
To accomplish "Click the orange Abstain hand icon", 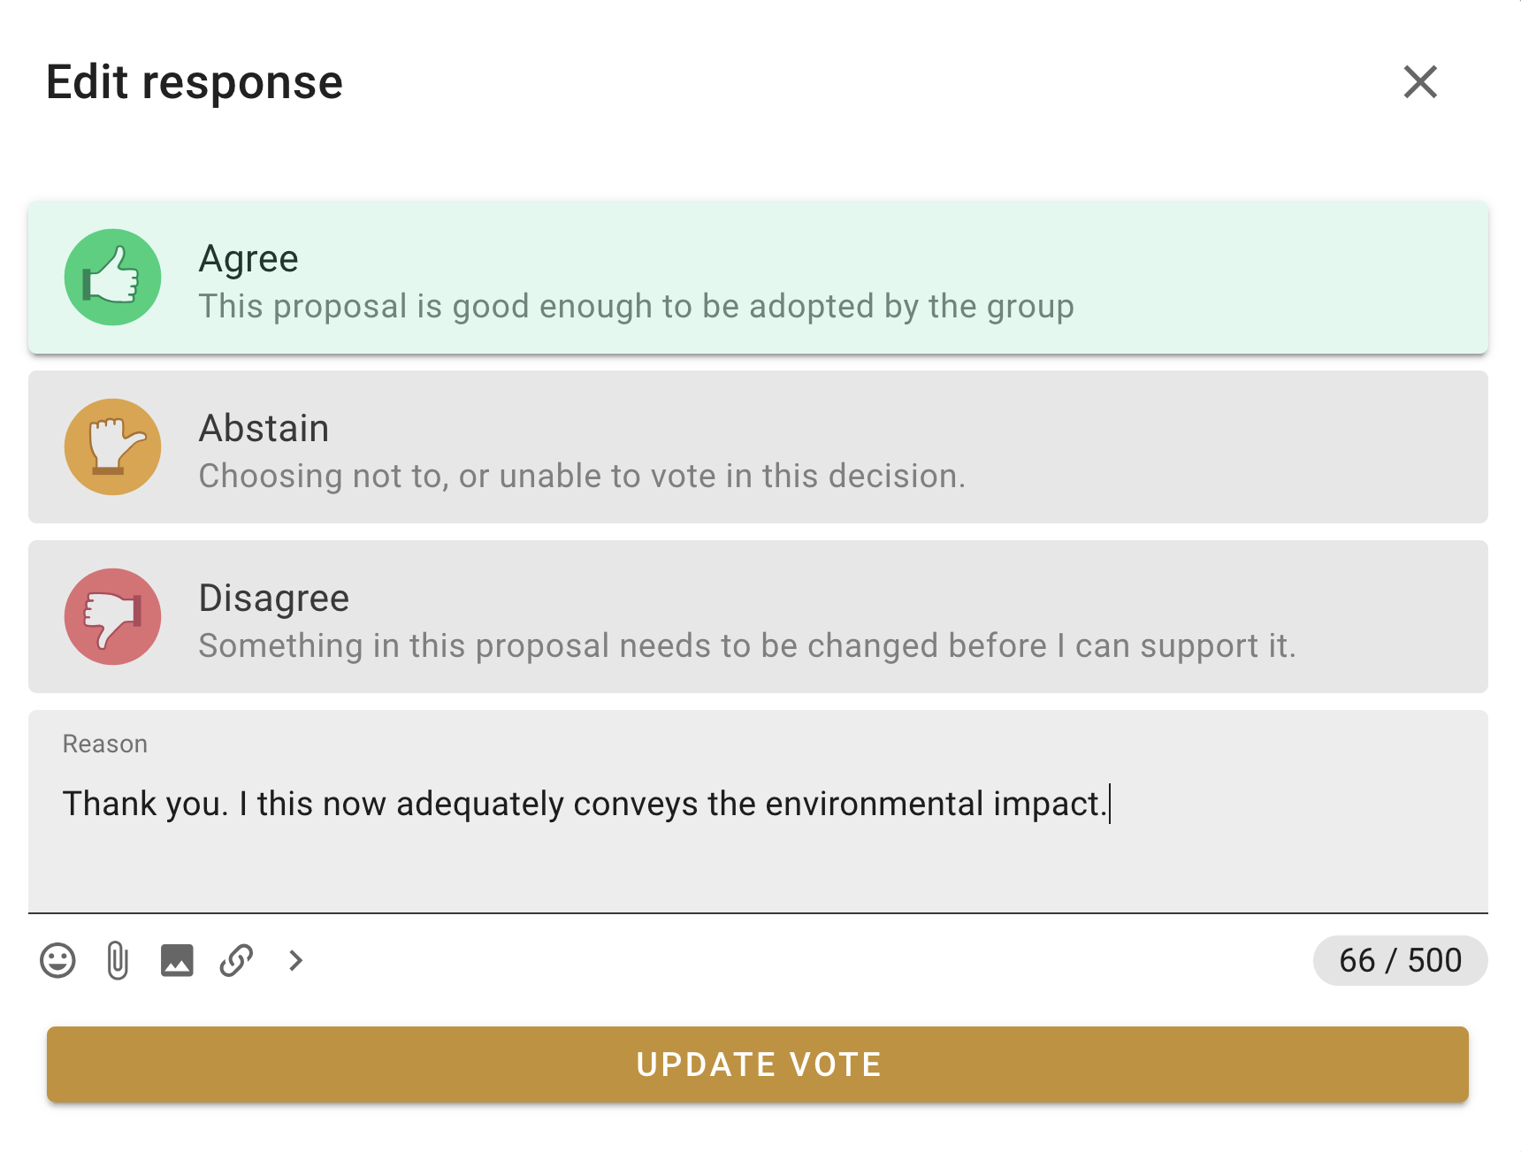I will click(x=112, y=447).
